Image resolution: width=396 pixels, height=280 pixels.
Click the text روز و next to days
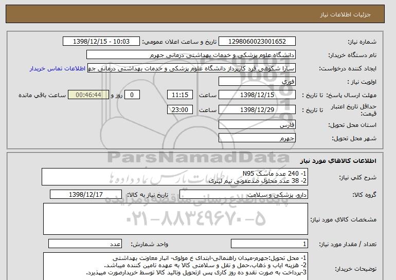point(117,95)
